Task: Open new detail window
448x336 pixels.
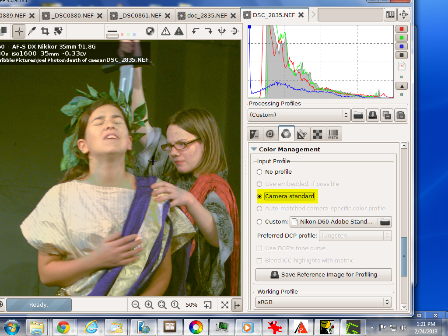Action: (208, 305)
